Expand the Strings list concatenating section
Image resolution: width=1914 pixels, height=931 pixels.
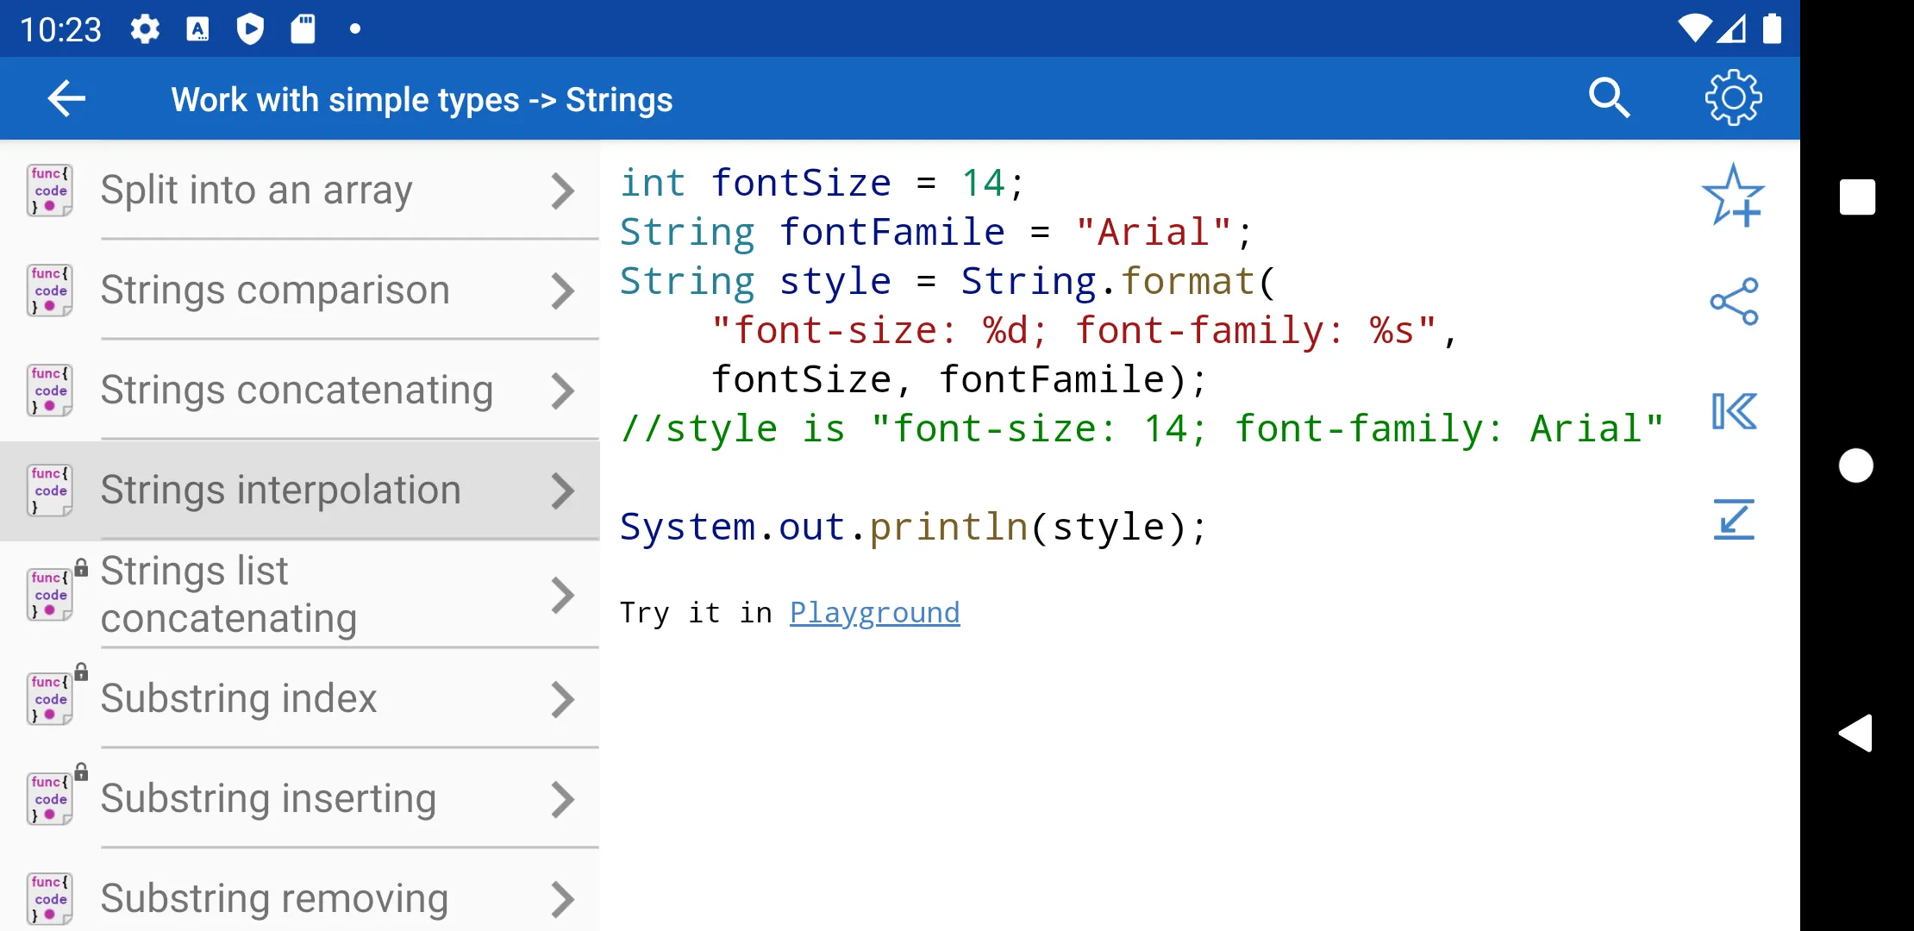297,594
